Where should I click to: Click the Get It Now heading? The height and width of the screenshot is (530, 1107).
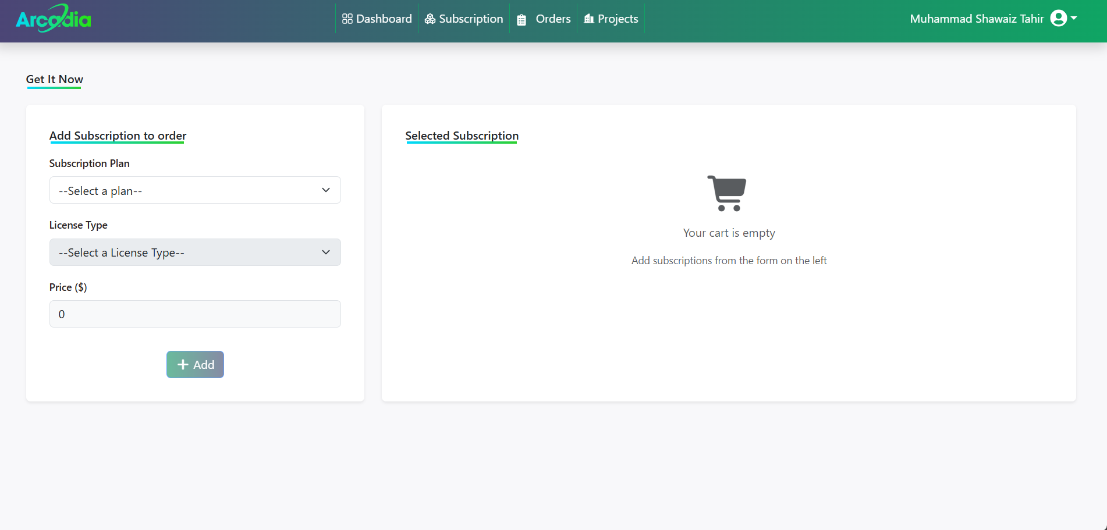[x=55, y=79]
